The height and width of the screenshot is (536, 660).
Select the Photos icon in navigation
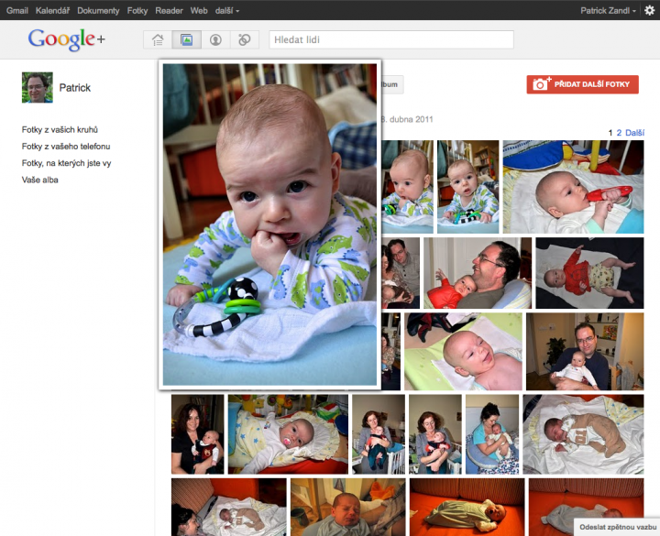click(186, 39)
